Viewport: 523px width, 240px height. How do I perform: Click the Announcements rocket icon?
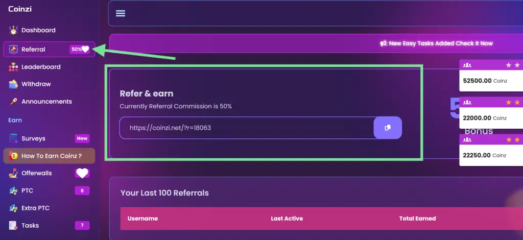pyautogui.click(x=14, y=102)
